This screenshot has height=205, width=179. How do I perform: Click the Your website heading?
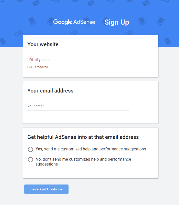[43, 44]
